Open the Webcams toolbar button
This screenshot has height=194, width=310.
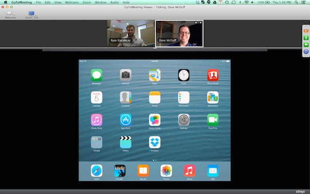click(10, 15)
